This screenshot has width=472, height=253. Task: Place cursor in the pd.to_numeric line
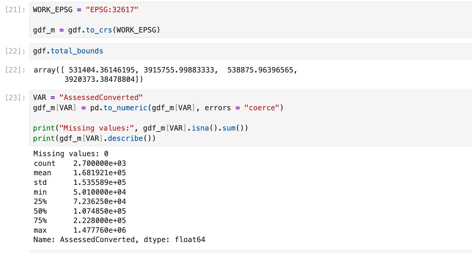click(x=158, y=108)
